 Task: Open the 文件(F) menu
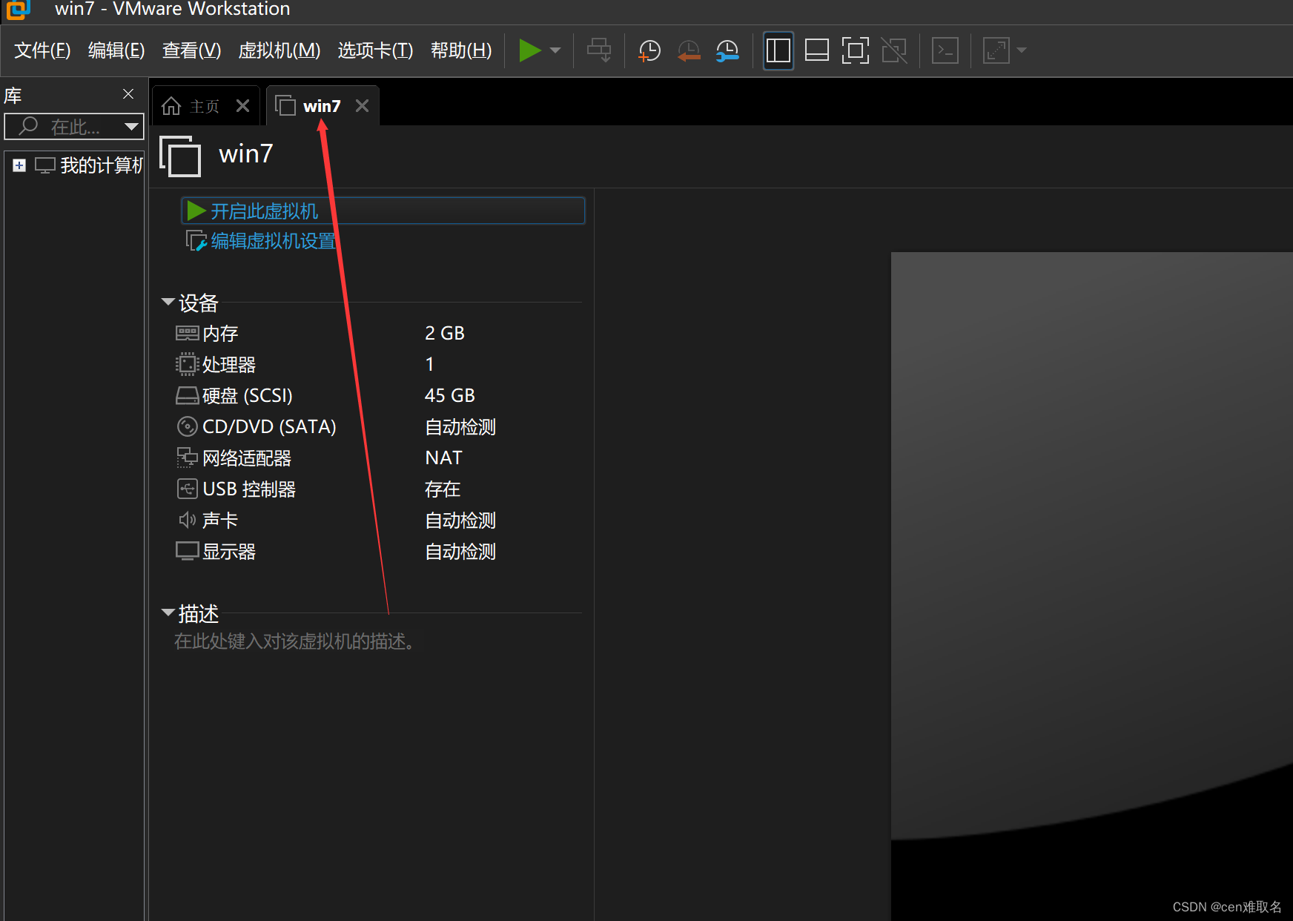click(42, 50)
